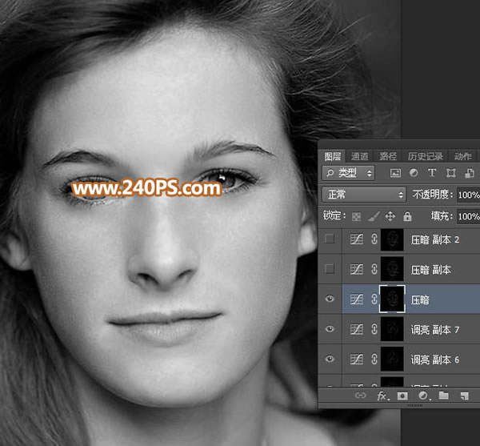Open the 正常 blend mode dropdown
The height and width of the screenshot is (446, 480).
click(x=364, y=195)
